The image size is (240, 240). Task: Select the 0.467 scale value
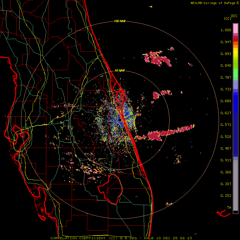tap(226, 149)
